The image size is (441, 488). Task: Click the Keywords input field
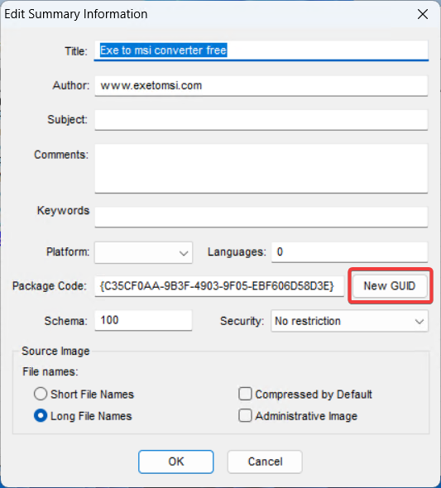click(261, 217)
